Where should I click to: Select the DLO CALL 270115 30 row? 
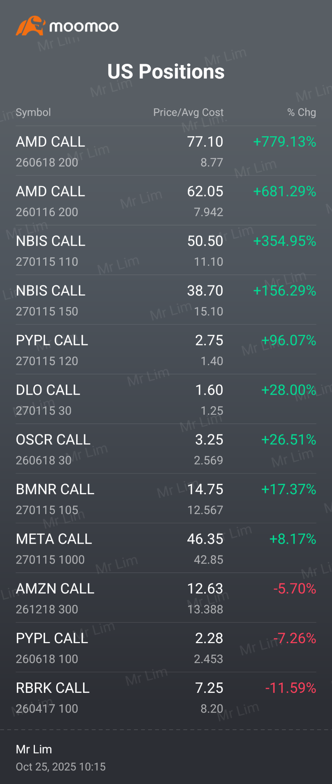[x=166, y=399]
